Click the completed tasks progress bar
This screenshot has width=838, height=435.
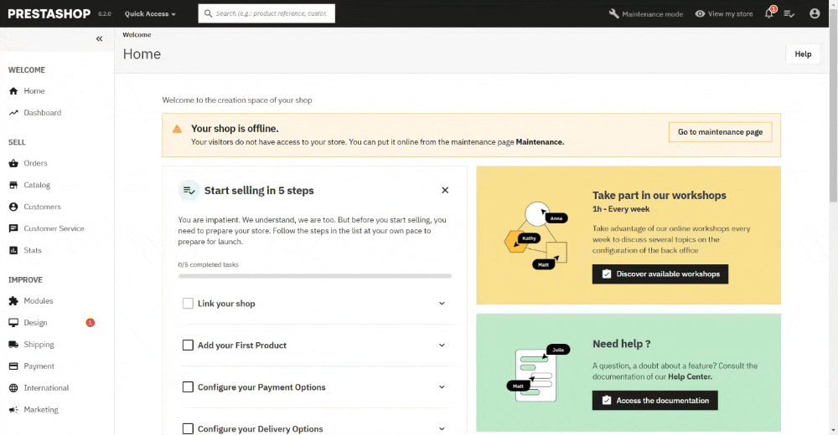[x=315, y=276]
